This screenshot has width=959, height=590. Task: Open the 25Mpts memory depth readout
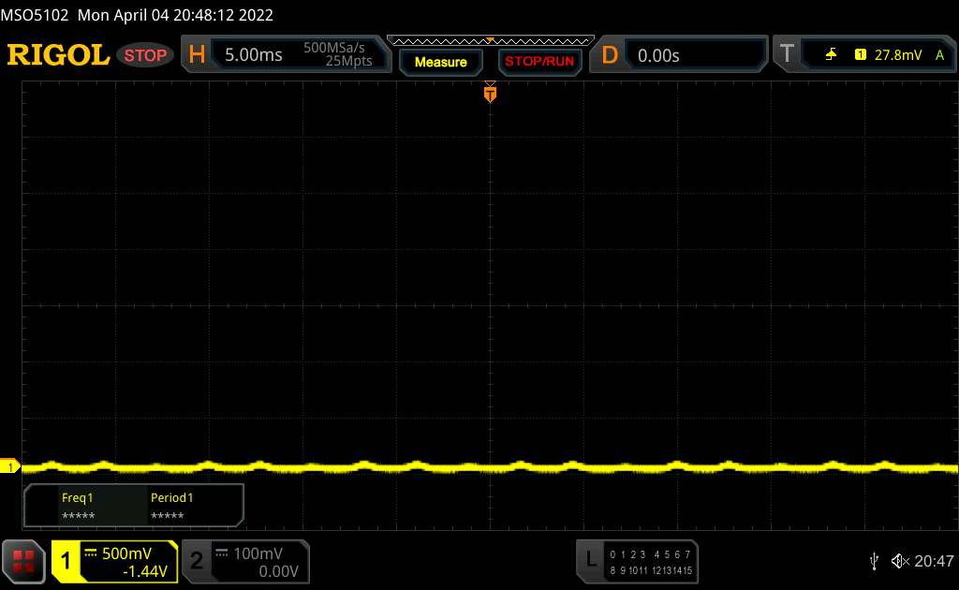tap(348, 61)
